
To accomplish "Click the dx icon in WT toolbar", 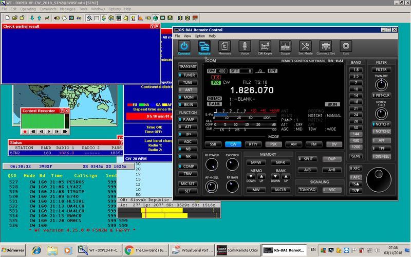I will click(x=79, y=18).
